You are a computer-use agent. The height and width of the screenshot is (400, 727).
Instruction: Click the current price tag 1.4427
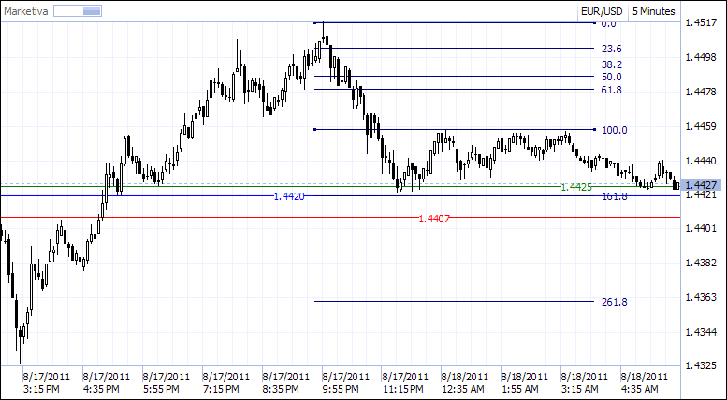pos(702,185)
